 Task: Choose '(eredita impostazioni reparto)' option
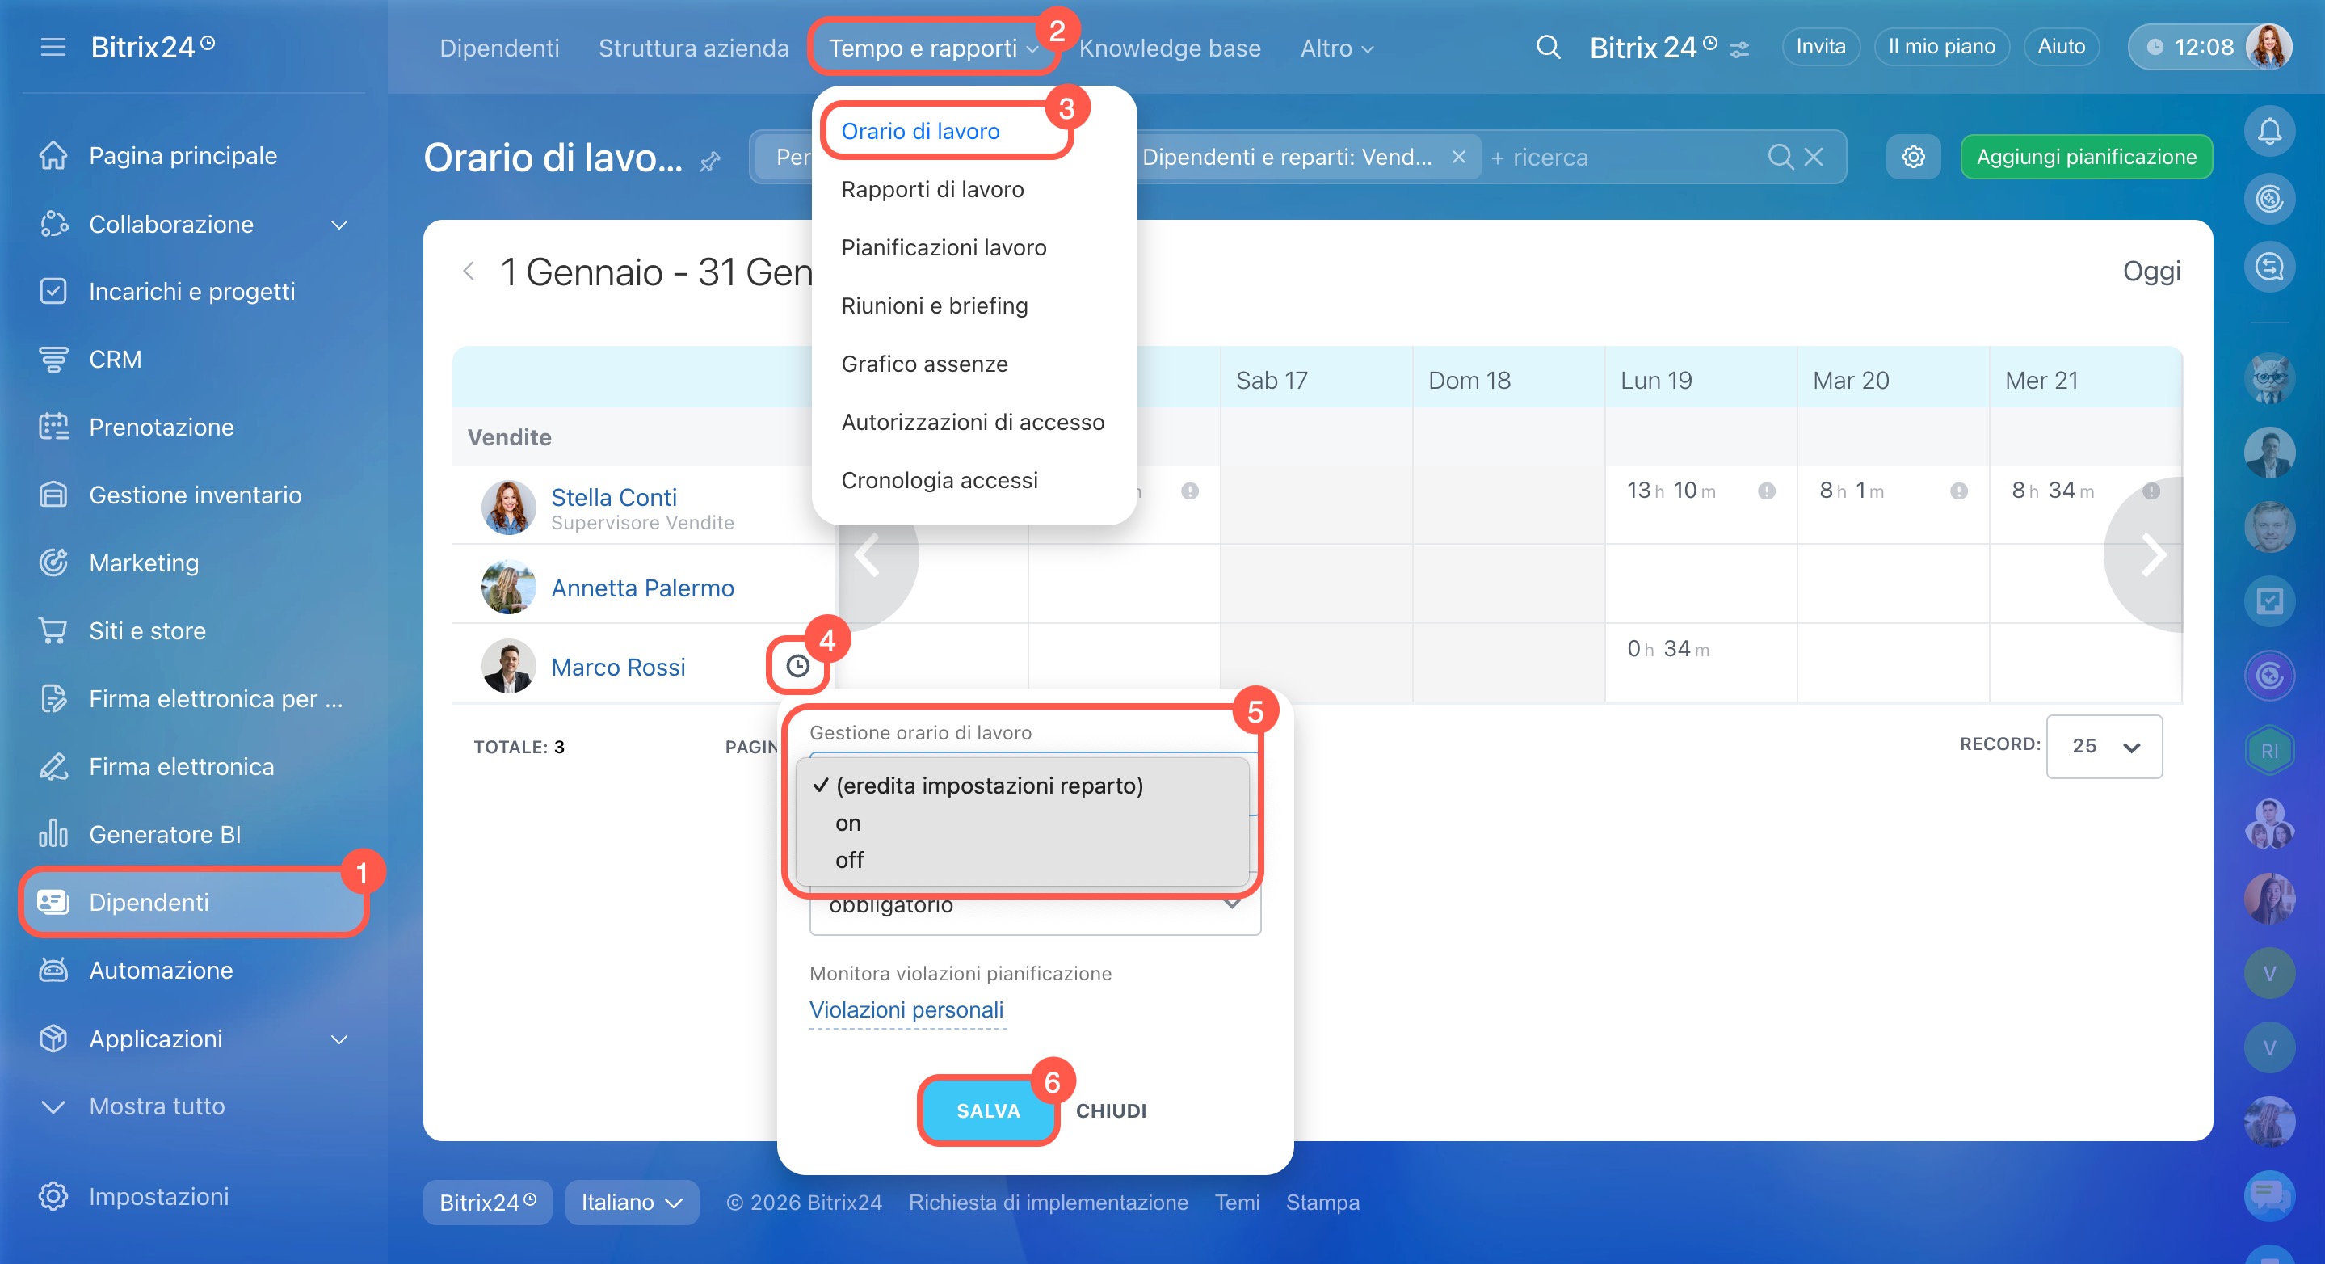pos(989,786)
